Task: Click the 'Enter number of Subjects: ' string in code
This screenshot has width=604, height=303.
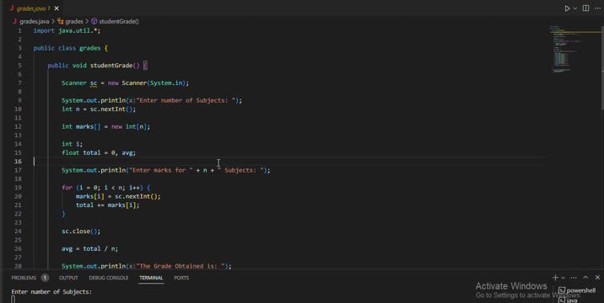Action: pos(187,100)
